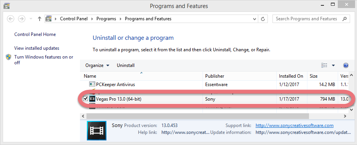The image size is (357, 145).
Task: Click the Windows features shield icon
Action: tap(9, 57)
